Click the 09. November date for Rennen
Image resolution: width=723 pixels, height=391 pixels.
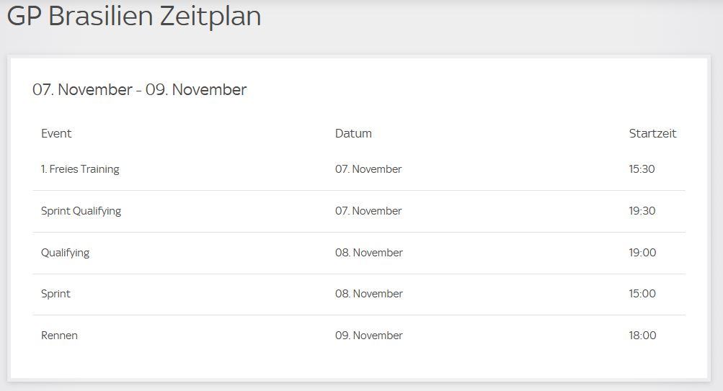(x=368, y=336)
